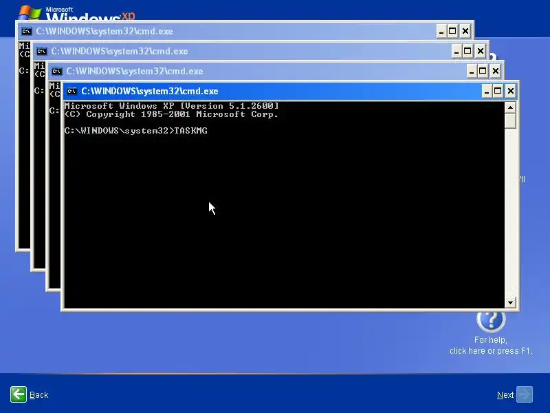Click the blue help question mark icon
Screen dimensions: 550x413
point(491,320)
